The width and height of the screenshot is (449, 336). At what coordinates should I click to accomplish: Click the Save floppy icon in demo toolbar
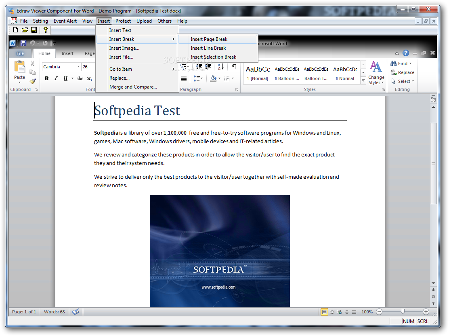[34, 30]
